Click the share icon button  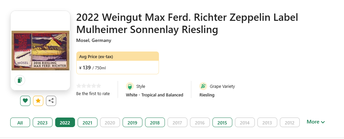coord(51,101)
